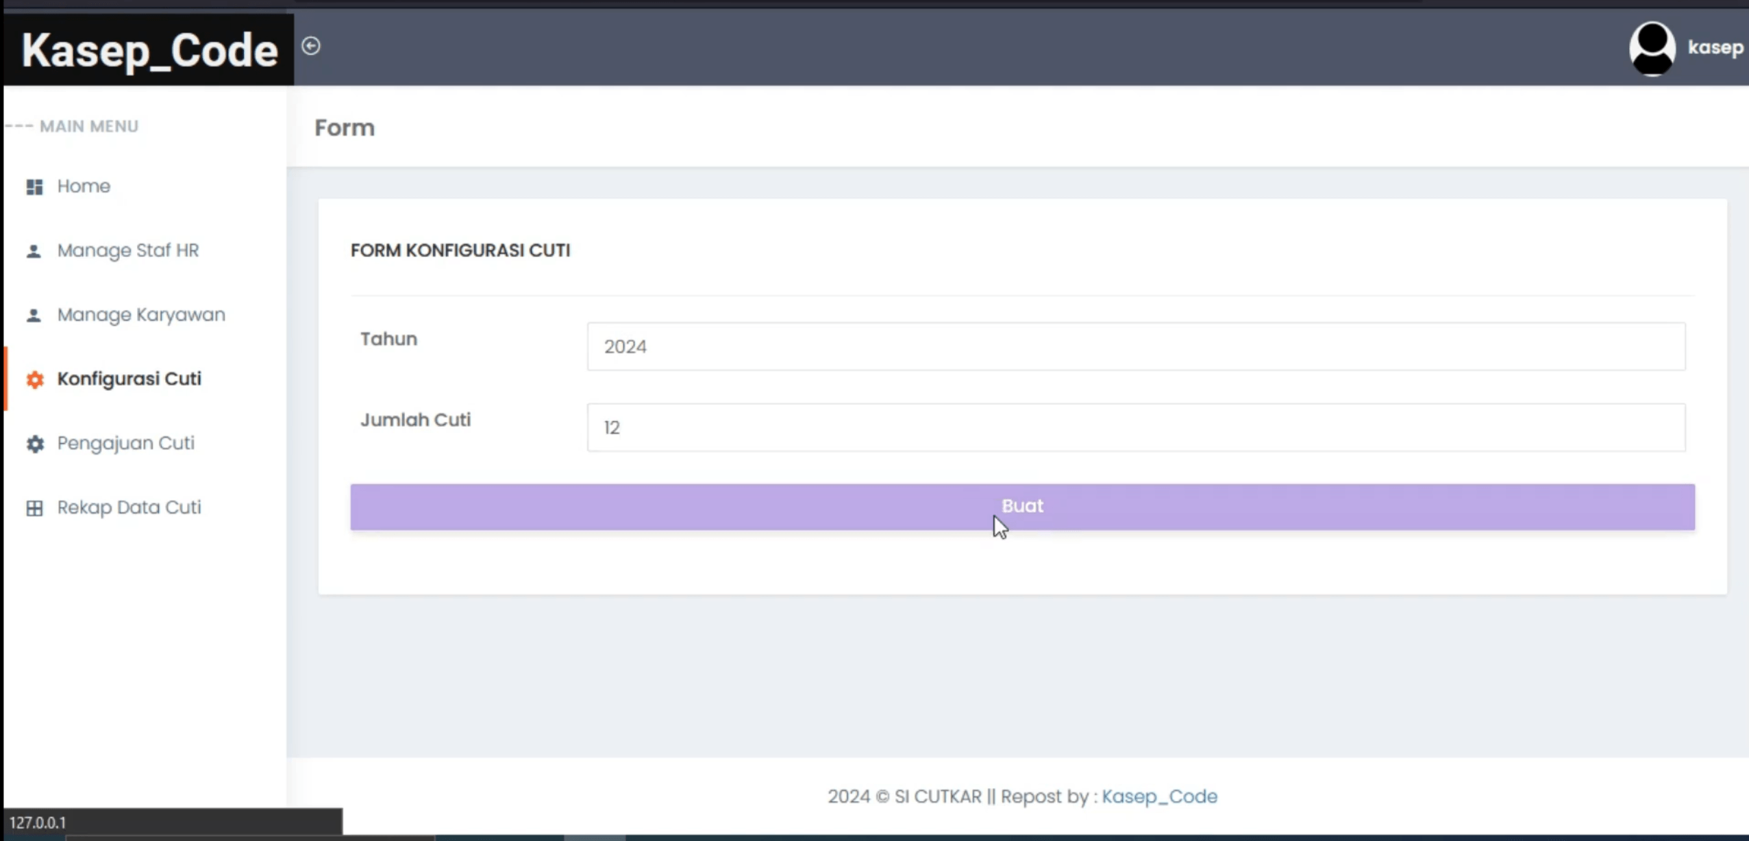The width and height of the screenshot is (1749, 841).
Task: Open the kasep username menu
Action: click(x=1715, y=47)
